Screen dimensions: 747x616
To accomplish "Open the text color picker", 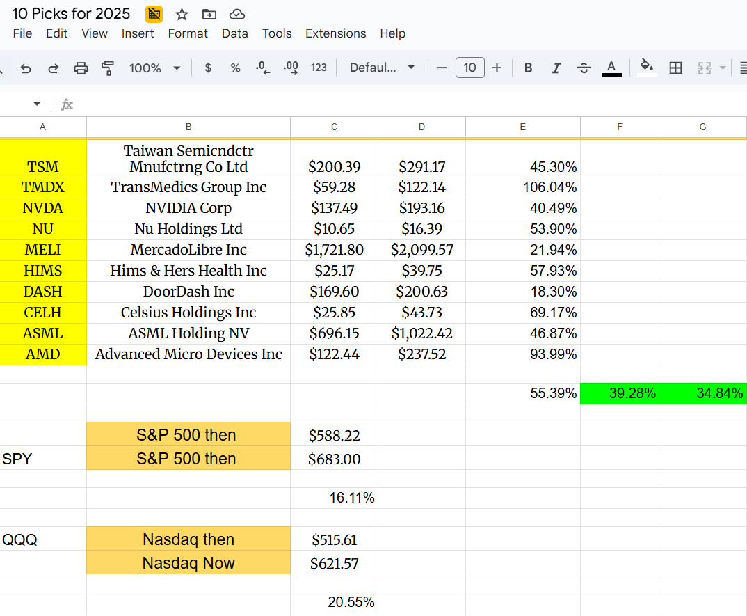I will [x=611, y=68].
